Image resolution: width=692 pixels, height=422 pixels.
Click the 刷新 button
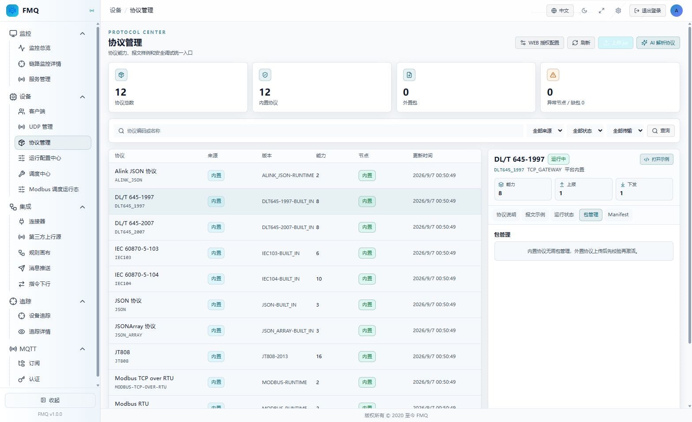[581, 43]
